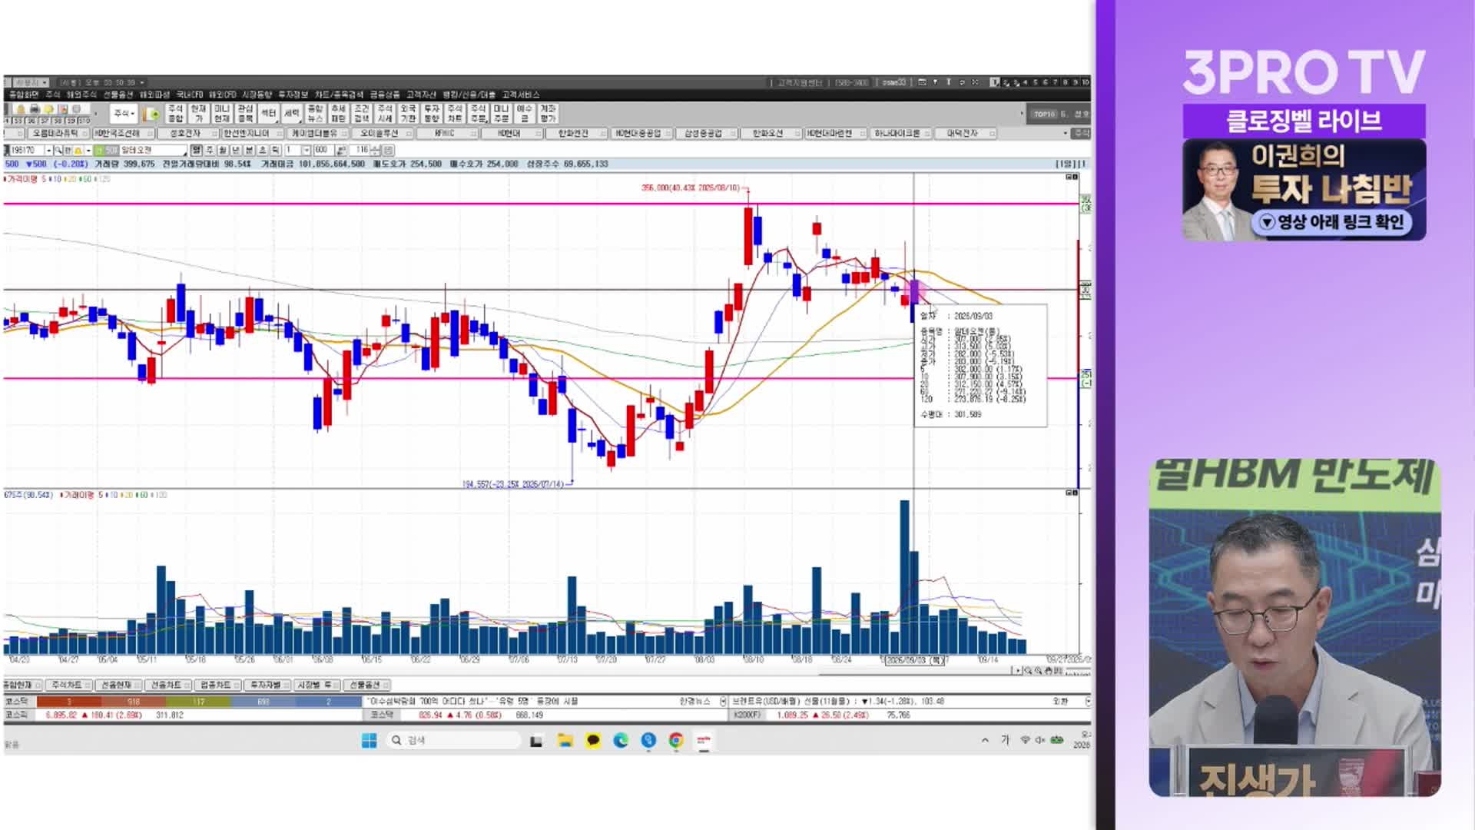Open the 관심종목 toolbar button
1475x830 pixels.
[x=245, y=114]
